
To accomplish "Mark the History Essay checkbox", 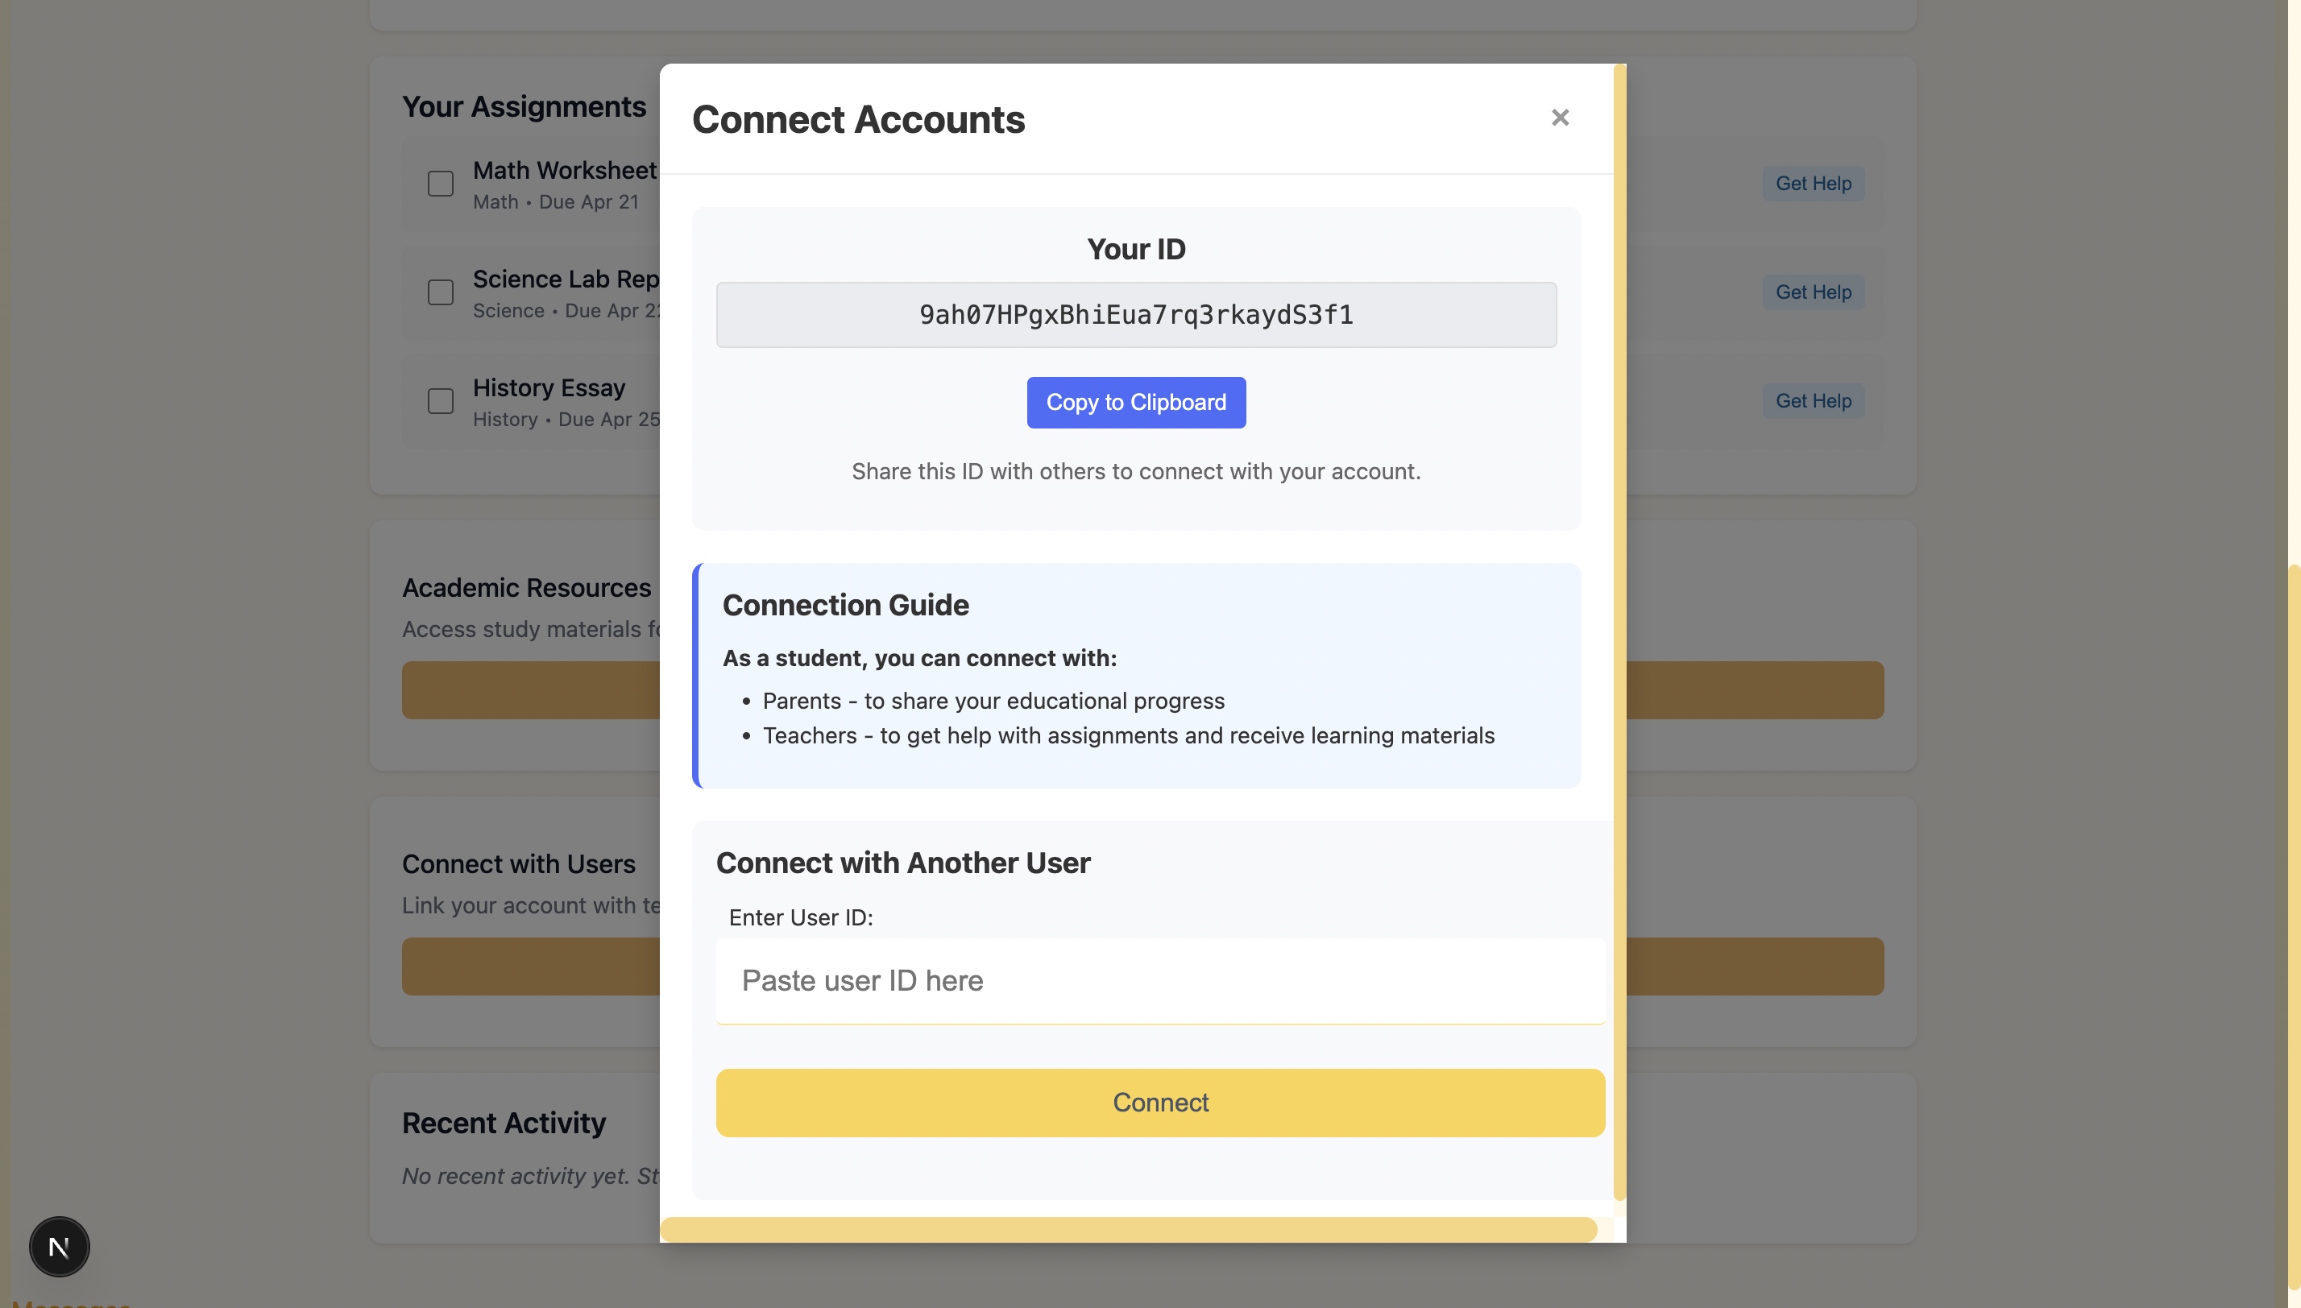I will (440, 402).
